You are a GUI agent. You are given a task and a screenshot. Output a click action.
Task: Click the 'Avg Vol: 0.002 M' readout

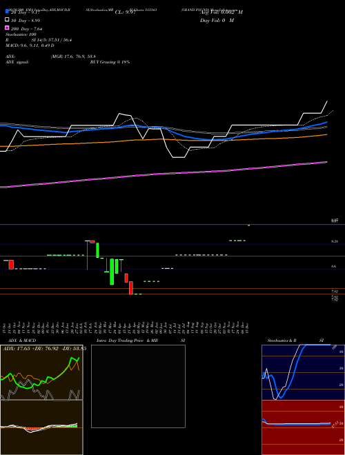221,12
